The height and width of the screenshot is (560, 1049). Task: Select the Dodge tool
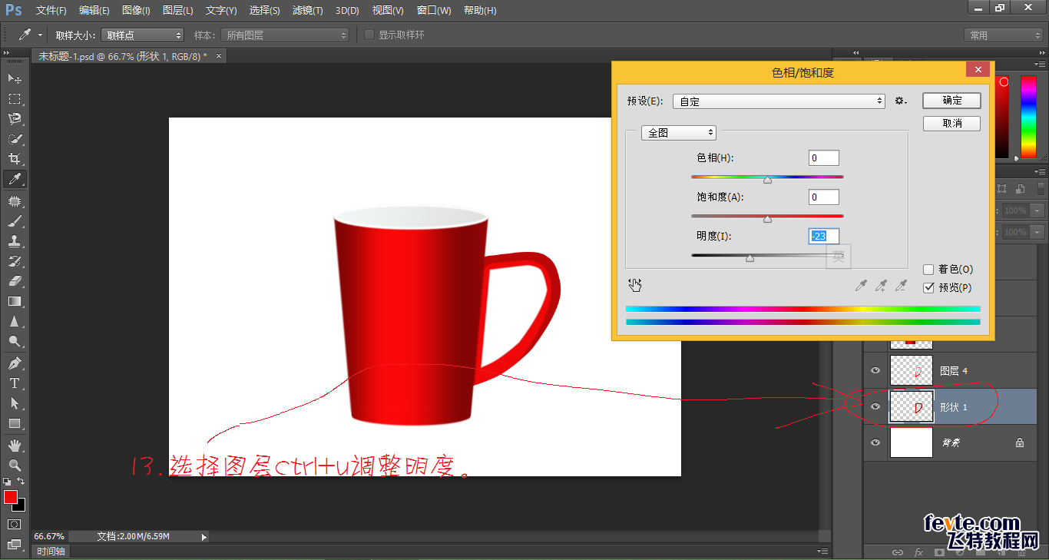click(x=15, y=341)
